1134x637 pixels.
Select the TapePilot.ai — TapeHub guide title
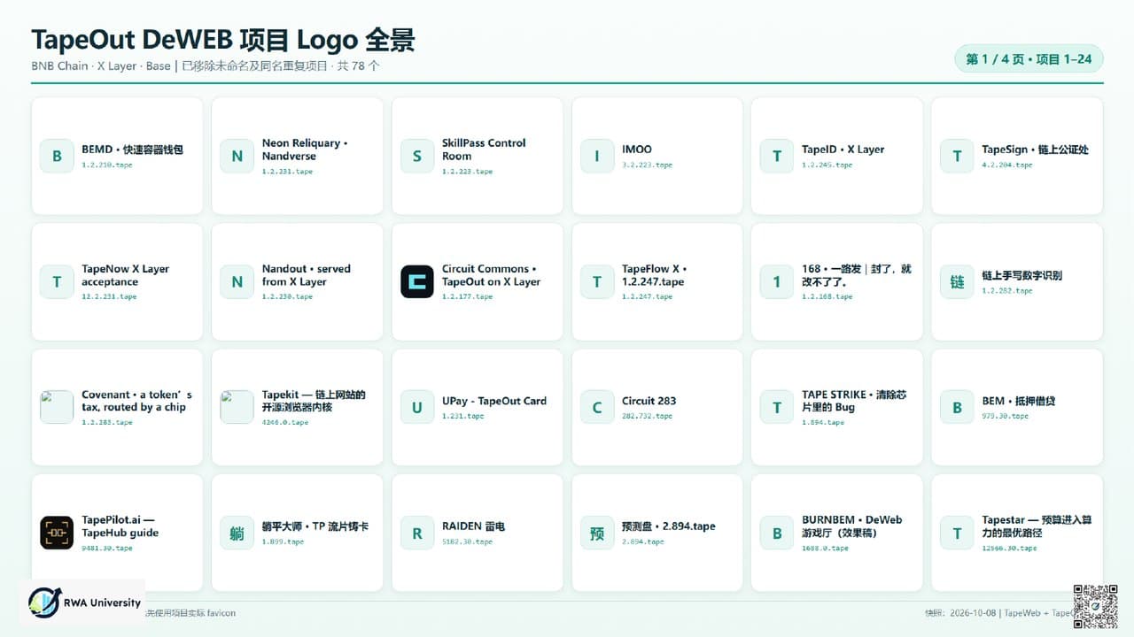pos(120,526)
